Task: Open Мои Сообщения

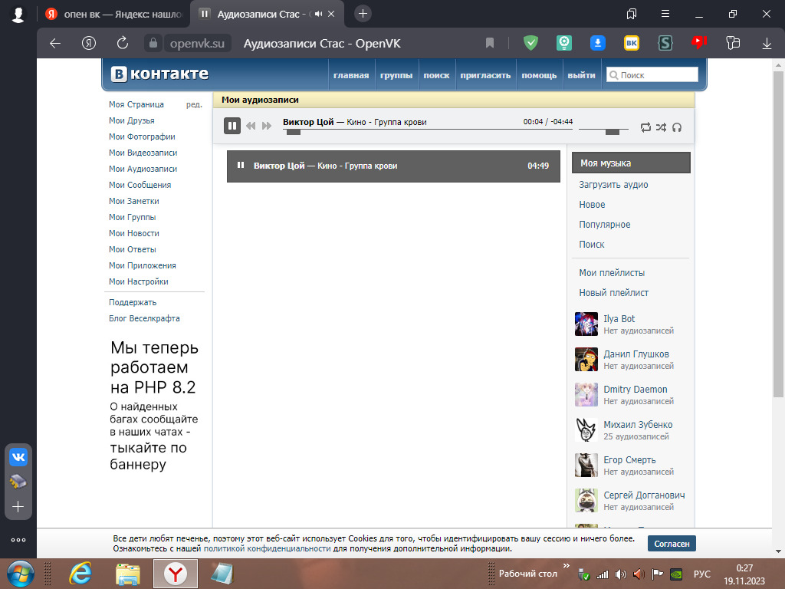Action: coord(140,185)
